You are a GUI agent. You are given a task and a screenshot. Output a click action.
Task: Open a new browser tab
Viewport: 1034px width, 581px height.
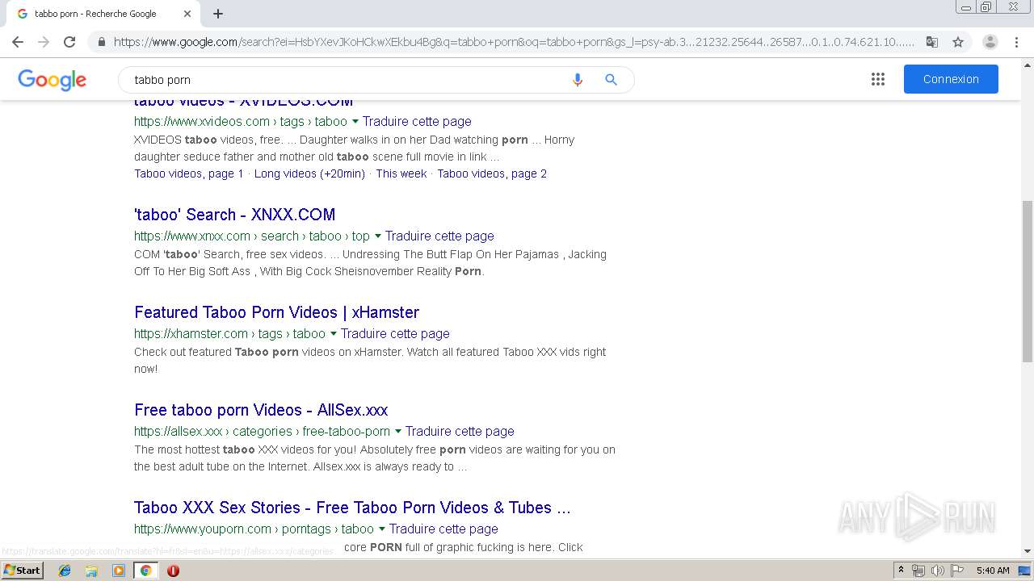(x=218, y=14)
